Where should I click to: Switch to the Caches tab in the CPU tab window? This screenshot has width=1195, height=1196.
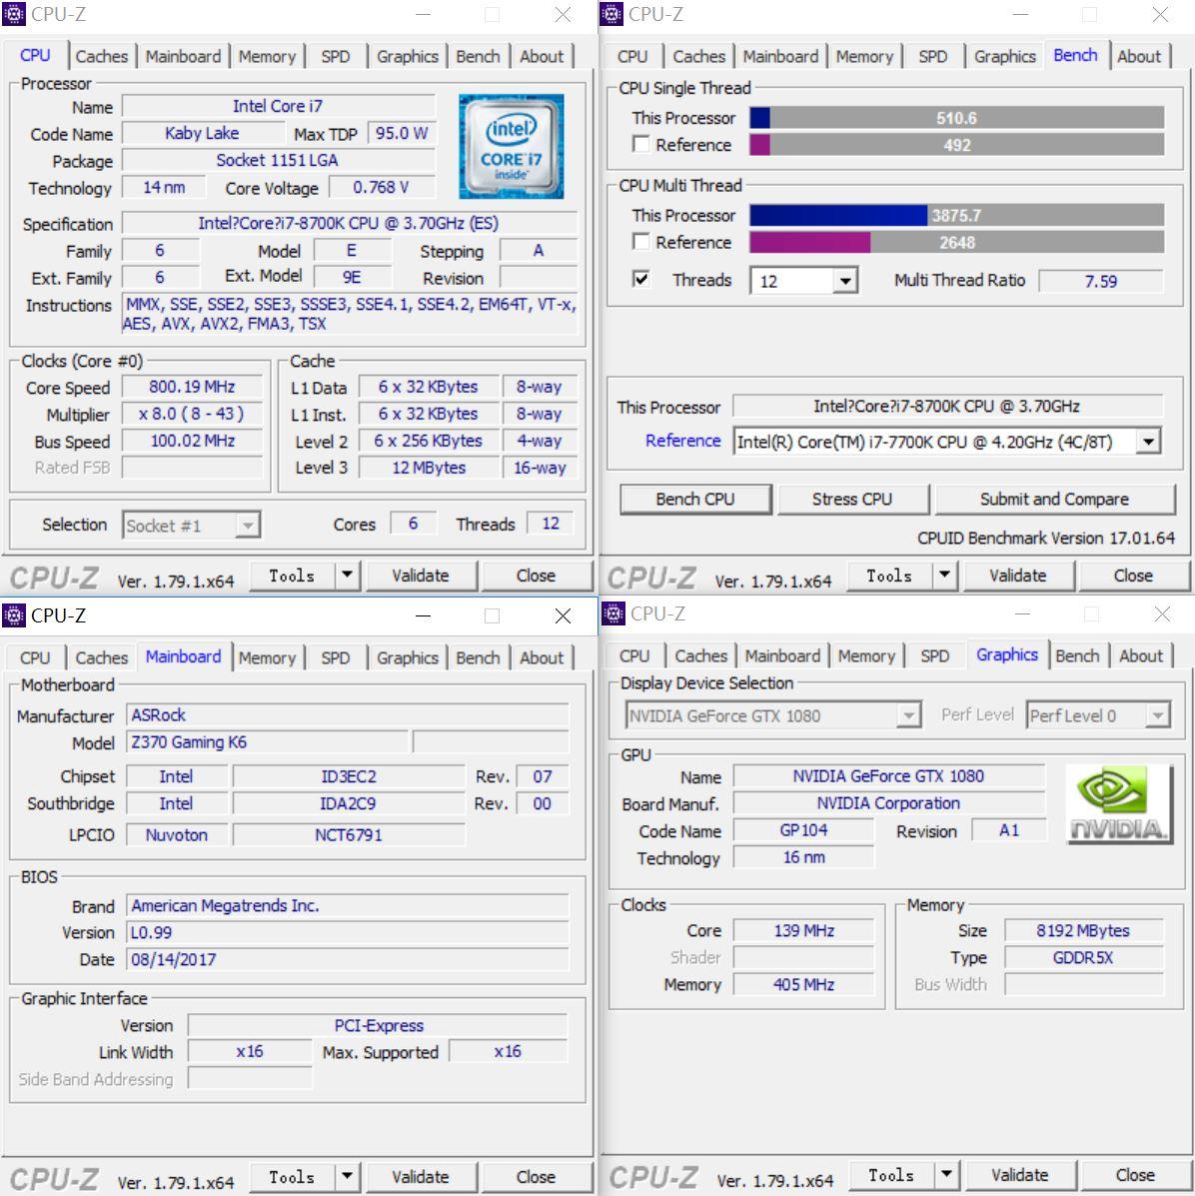pos(102,56)
